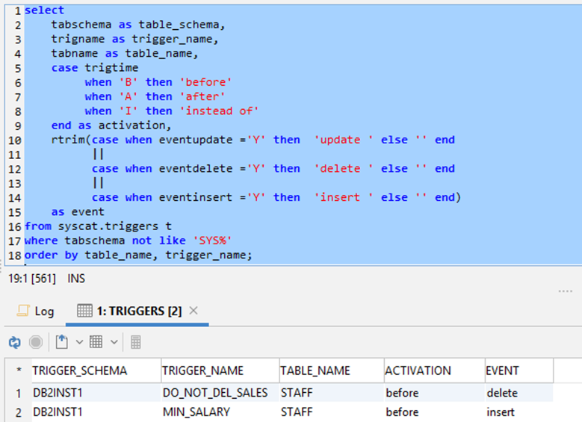Expand the grid view dropdown arrow
The height and width of the screenshot is (422, 582).
(114, 342)
